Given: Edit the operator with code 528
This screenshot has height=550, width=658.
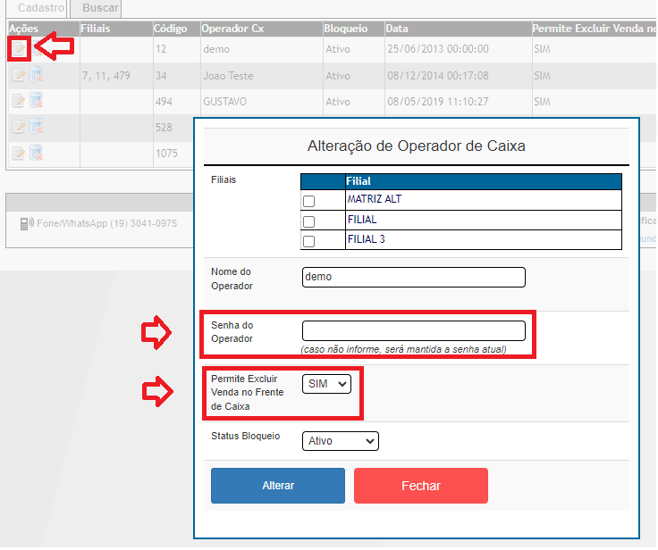Looking at the screenshot, I should 19,128.
